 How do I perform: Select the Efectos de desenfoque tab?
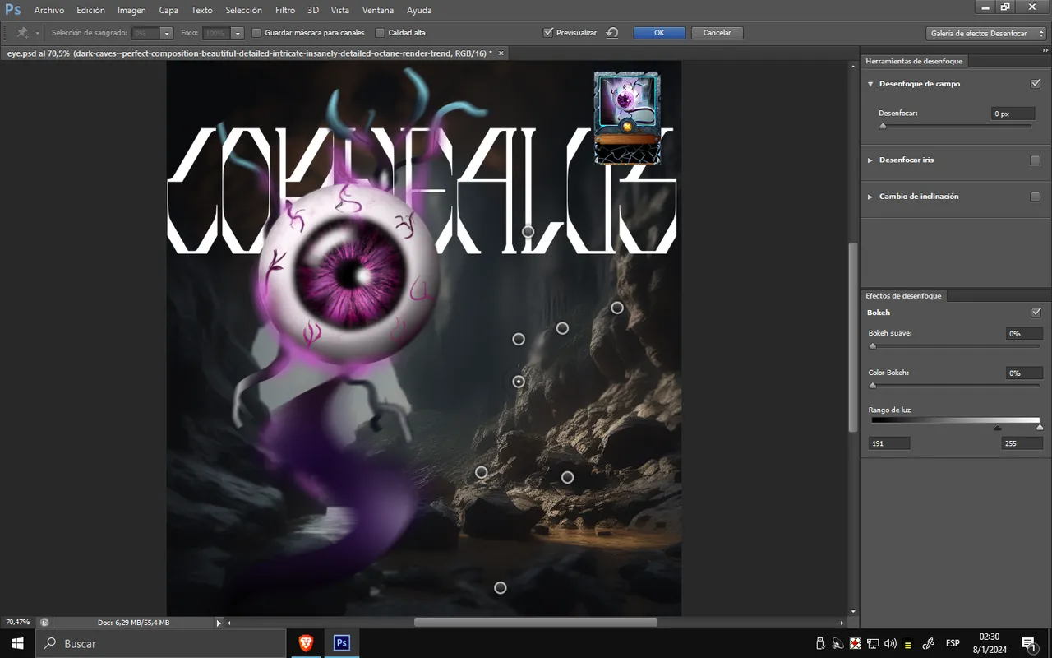click(903, 295)
